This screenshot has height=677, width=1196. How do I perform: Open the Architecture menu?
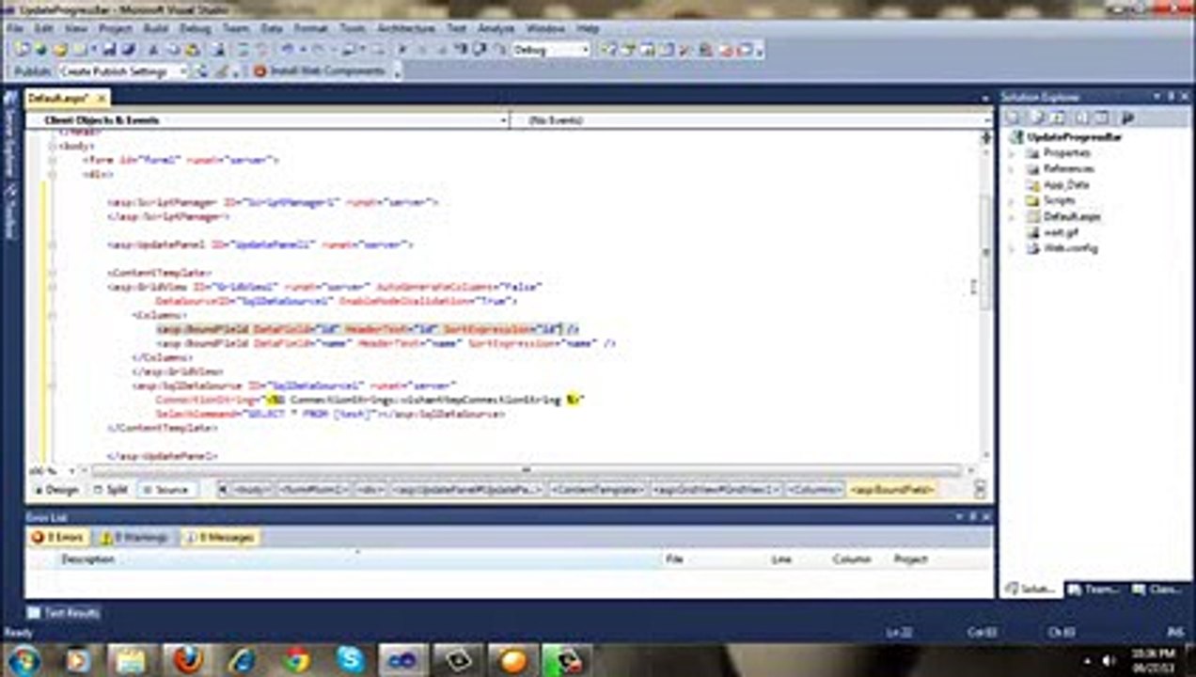(x=406, y=29)
